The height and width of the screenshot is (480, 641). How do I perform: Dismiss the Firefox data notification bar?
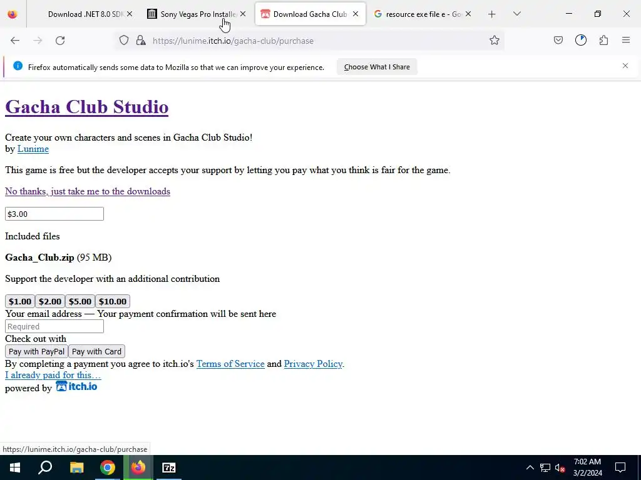pos(625,66)
